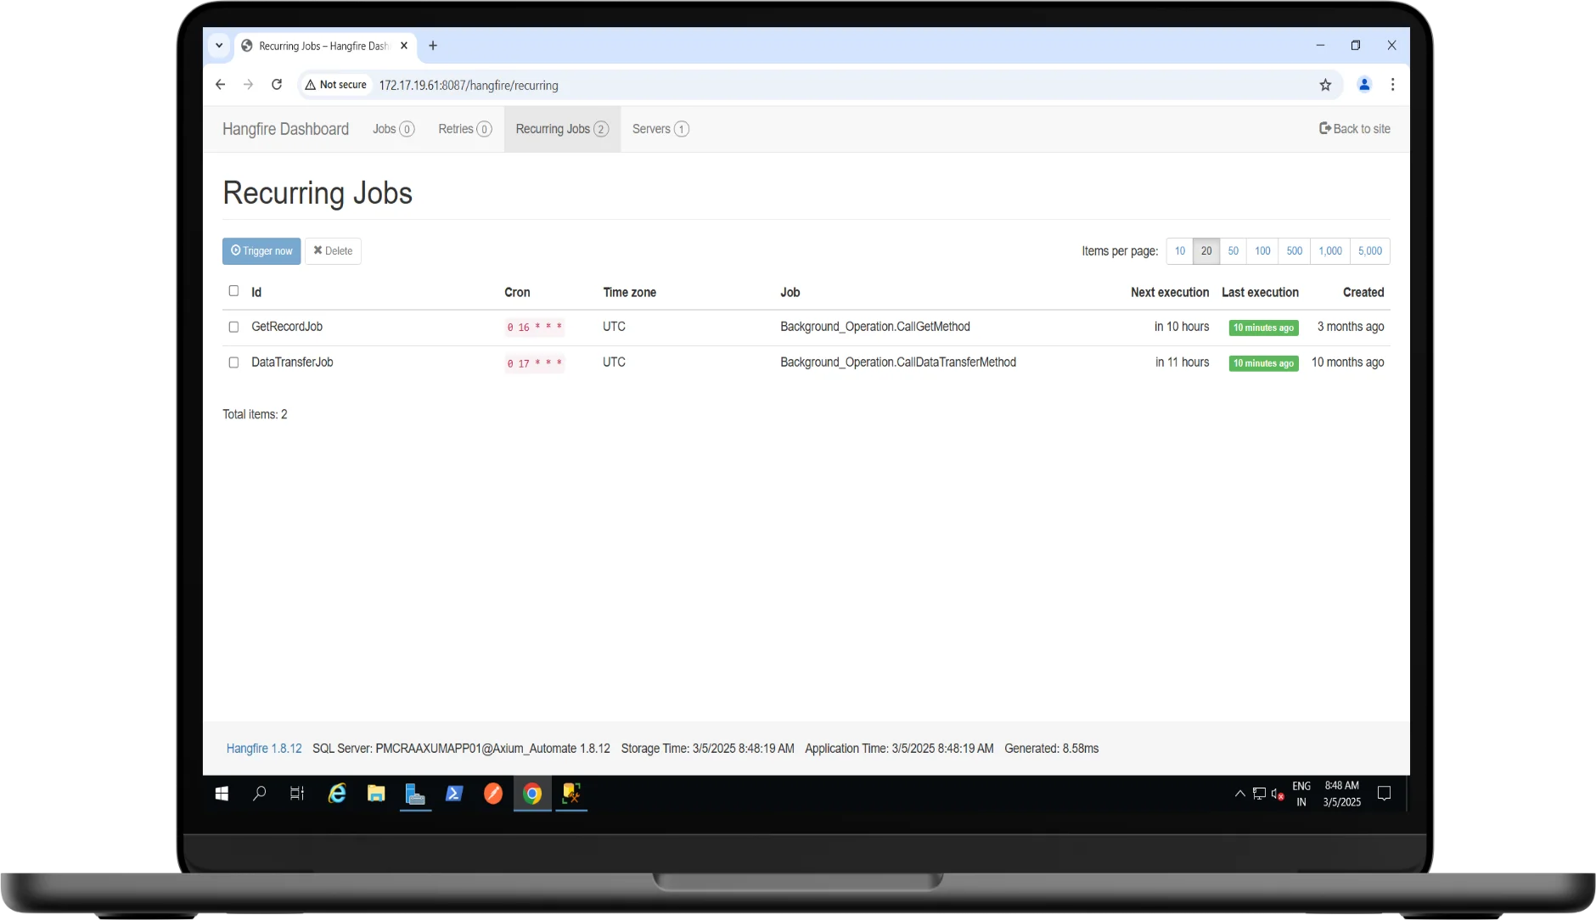Open a new browser tab
This screenshot has height=920, width=1596.
(x=433, y=46)
